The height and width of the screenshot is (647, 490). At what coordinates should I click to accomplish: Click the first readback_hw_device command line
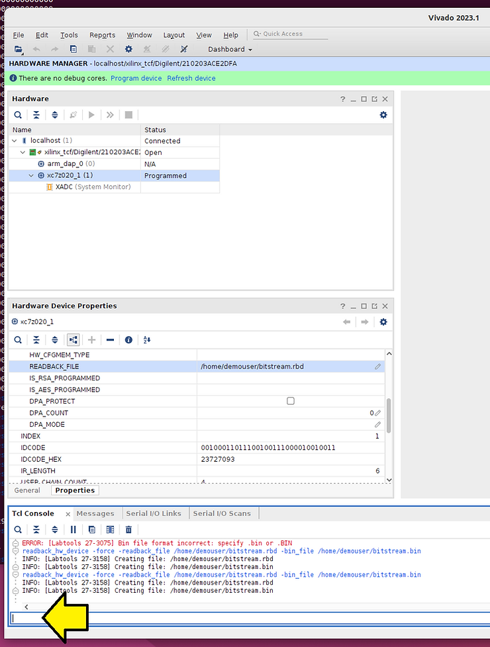(x=221, y=551)
